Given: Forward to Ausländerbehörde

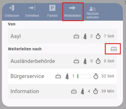Looking at the screenshot, I should 62,61.
